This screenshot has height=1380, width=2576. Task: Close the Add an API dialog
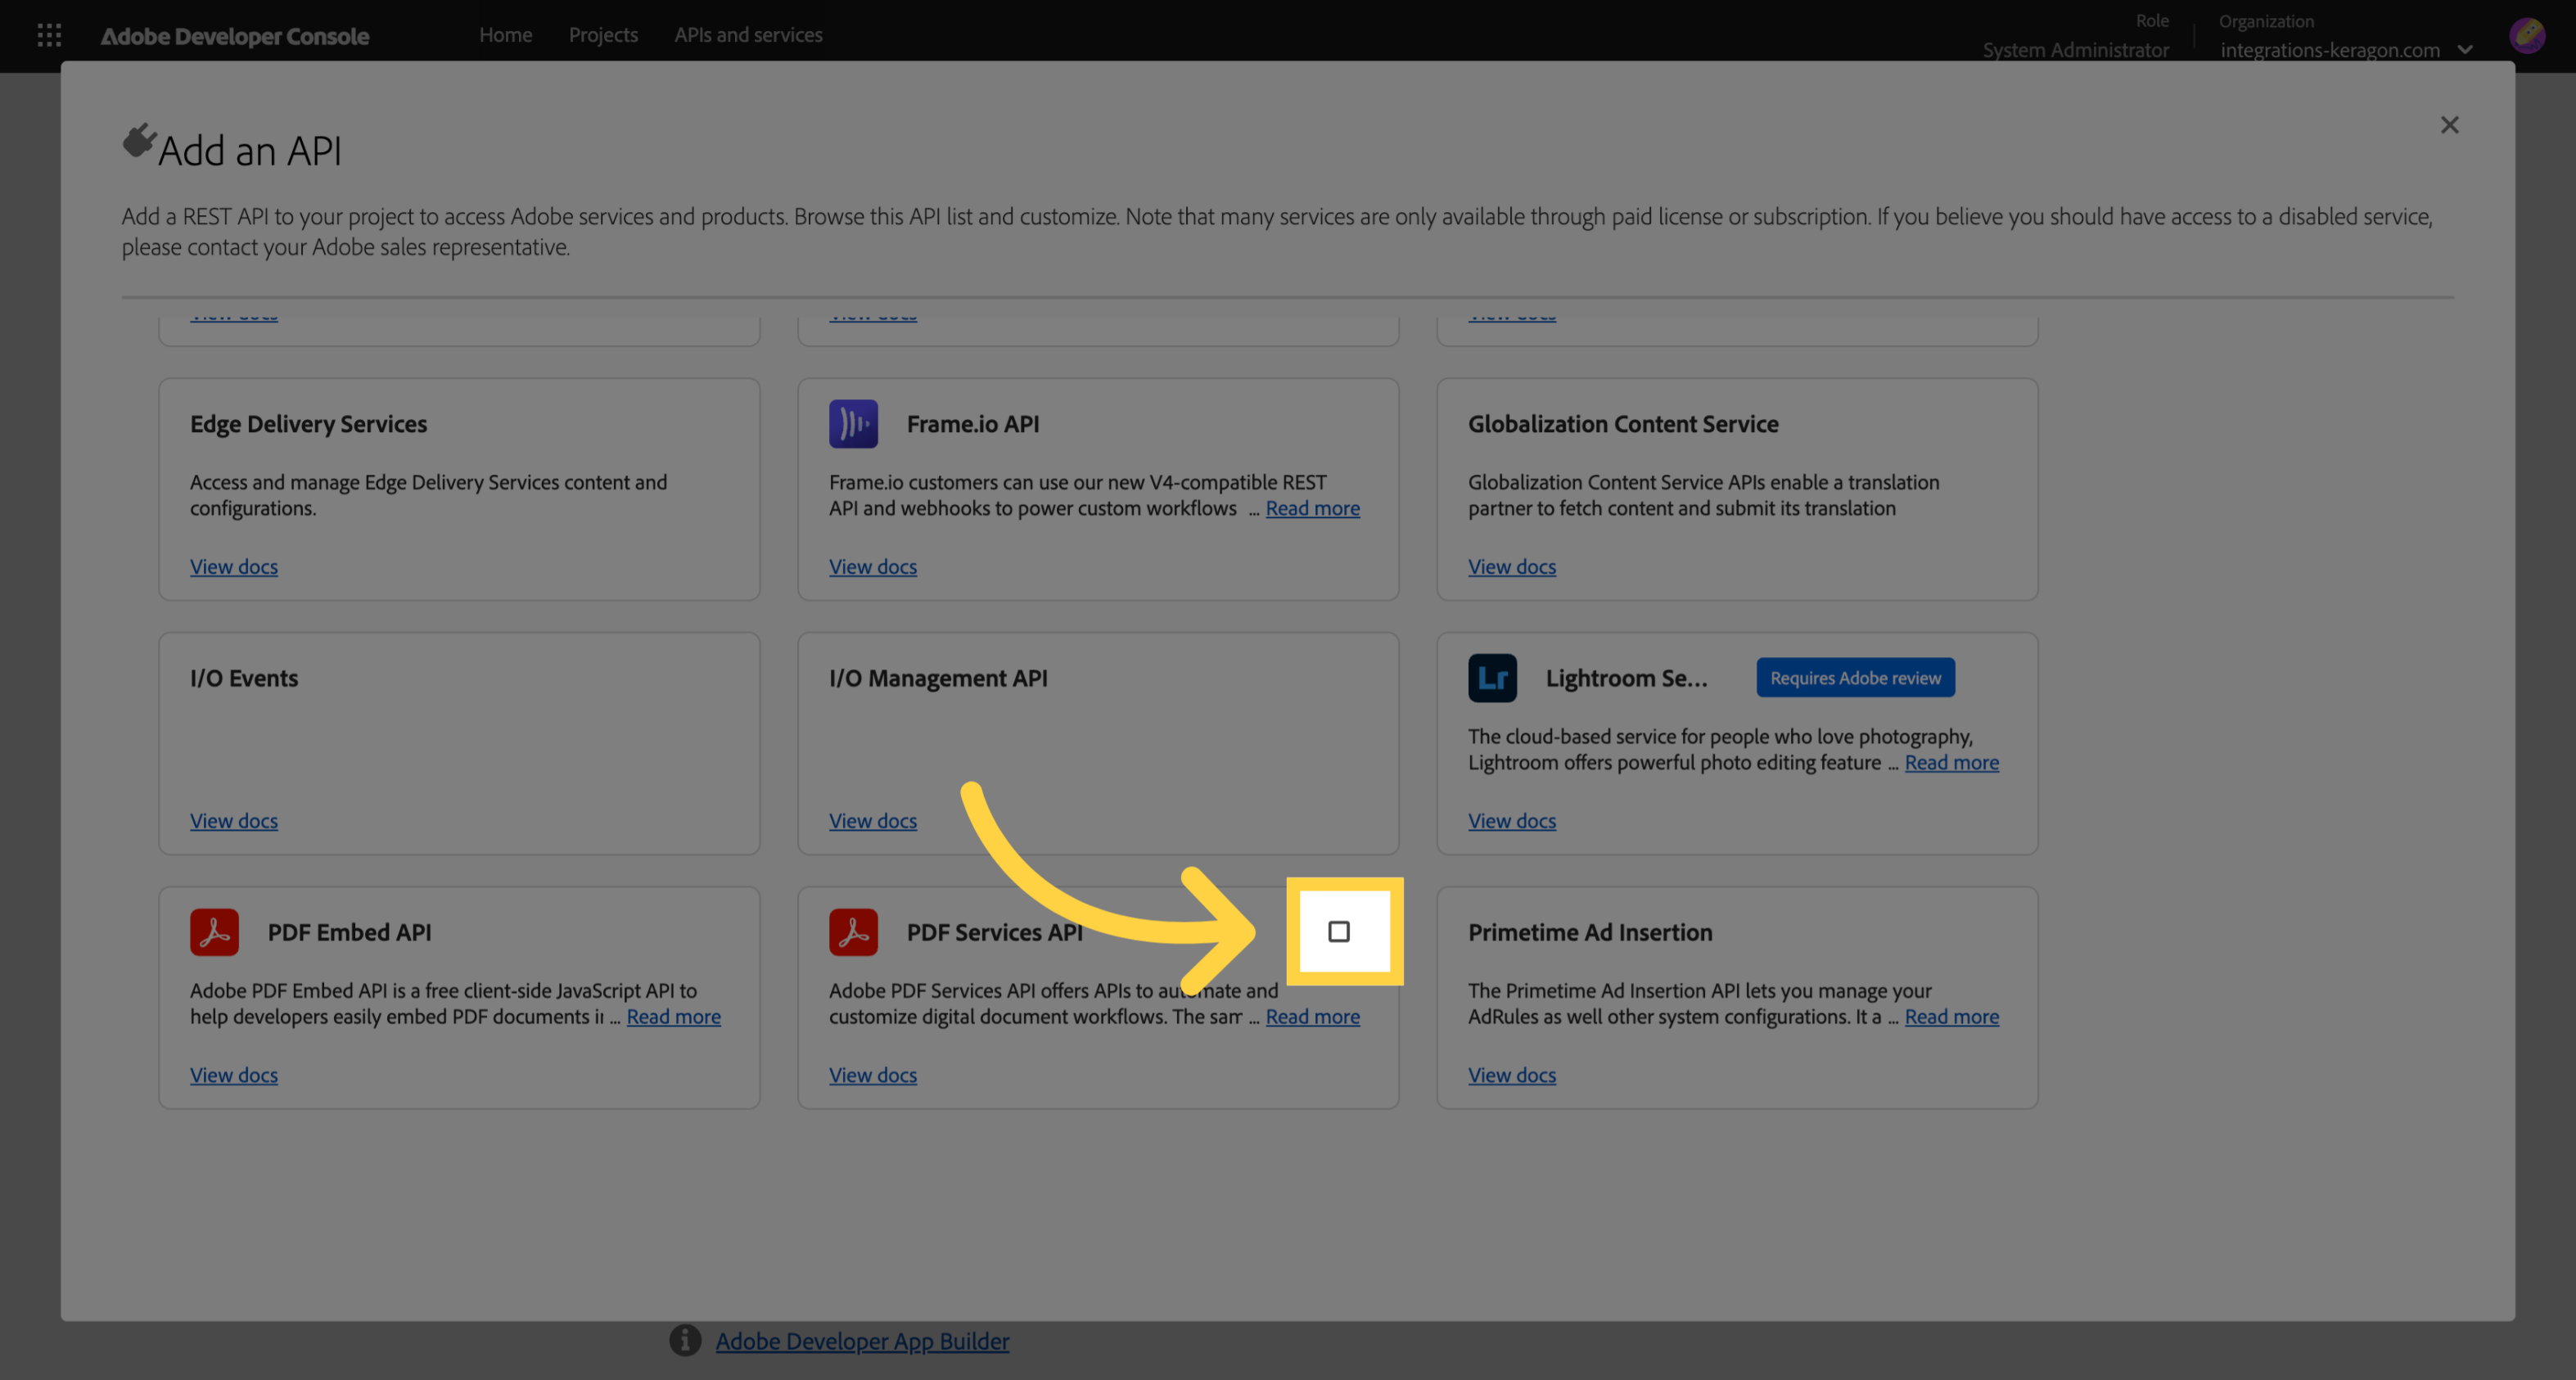click(x=2449, y=125)
